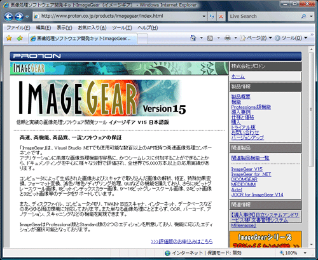Go forward with the Forward arrow button
This screenshot has width=318, height=260.
coord(19,17)
